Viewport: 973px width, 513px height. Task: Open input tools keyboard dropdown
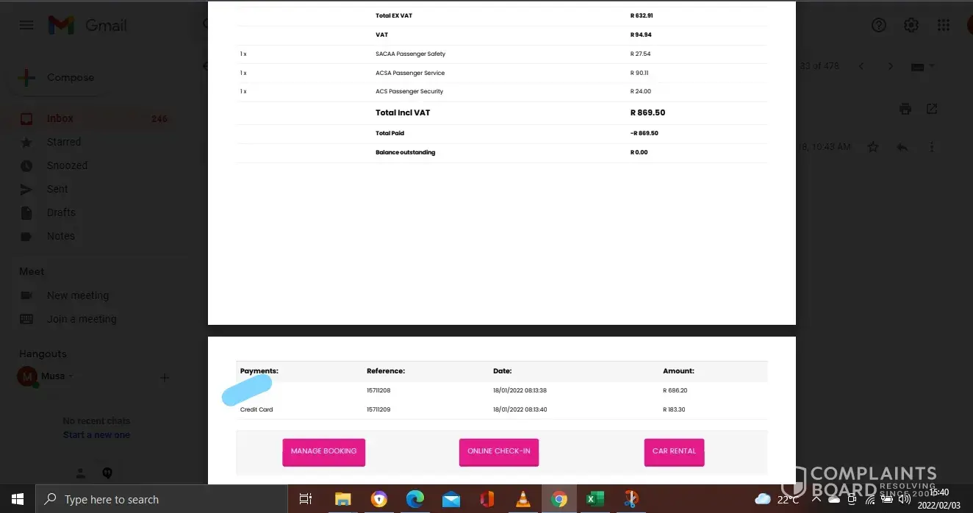coord(923,66)
